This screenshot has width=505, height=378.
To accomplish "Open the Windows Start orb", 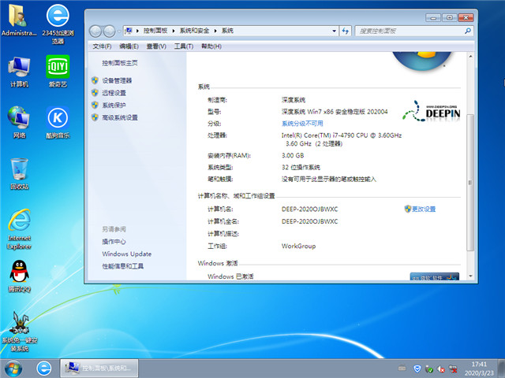I will pyautogui.click(x=13, y=369).
